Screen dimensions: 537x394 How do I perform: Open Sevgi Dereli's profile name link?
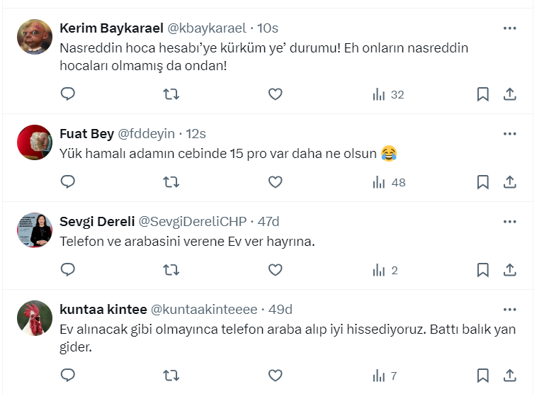(x=97, y=222)
